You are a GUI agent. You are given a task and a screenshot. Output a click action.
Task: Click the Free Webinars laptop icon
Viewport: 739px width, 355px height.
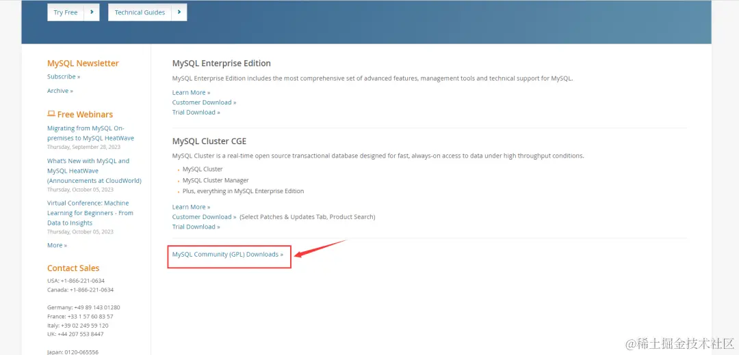click(51, 114)
